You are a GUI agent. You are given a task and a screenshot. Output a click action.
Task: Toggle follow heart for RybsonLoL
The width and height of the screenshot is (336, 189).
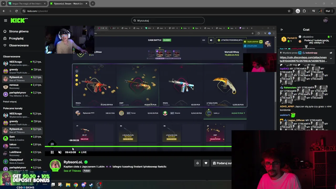coord(206,163)
